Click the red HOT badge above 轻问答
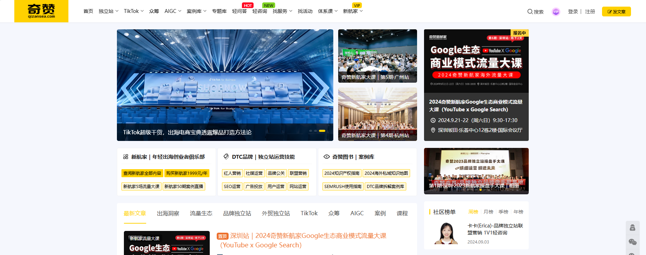646x255 pixels. click(x=248, y=6)
